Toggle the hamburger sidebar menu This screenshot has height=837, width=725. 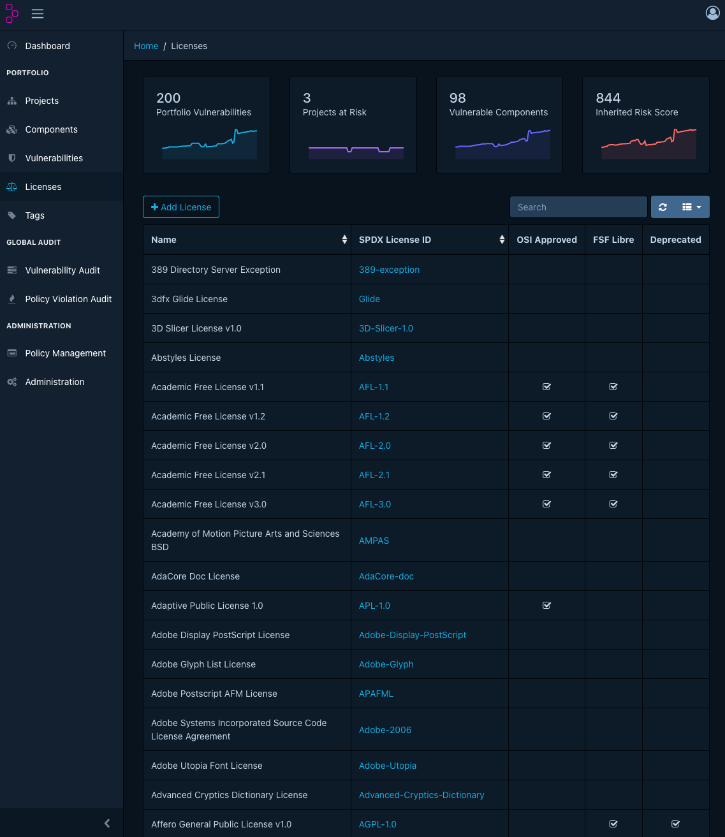(x=38, y=13)
